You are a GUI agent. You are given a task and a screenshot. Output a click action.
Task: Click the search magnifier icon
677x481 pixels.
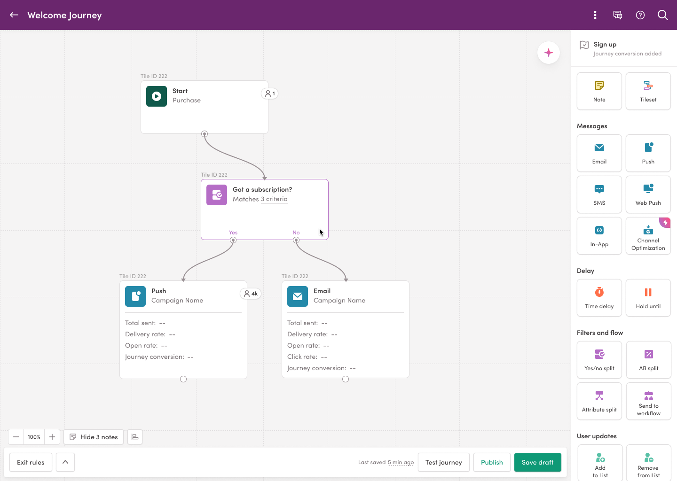663,15
